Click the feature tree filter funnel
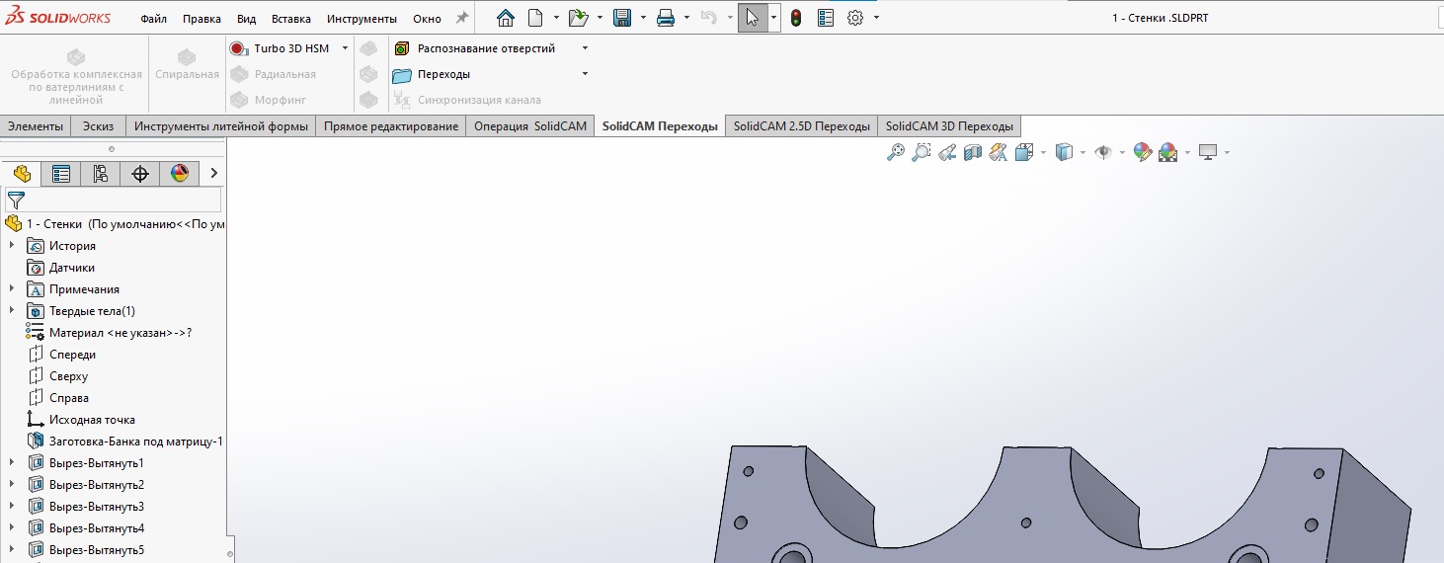 [x=16, y=200]
